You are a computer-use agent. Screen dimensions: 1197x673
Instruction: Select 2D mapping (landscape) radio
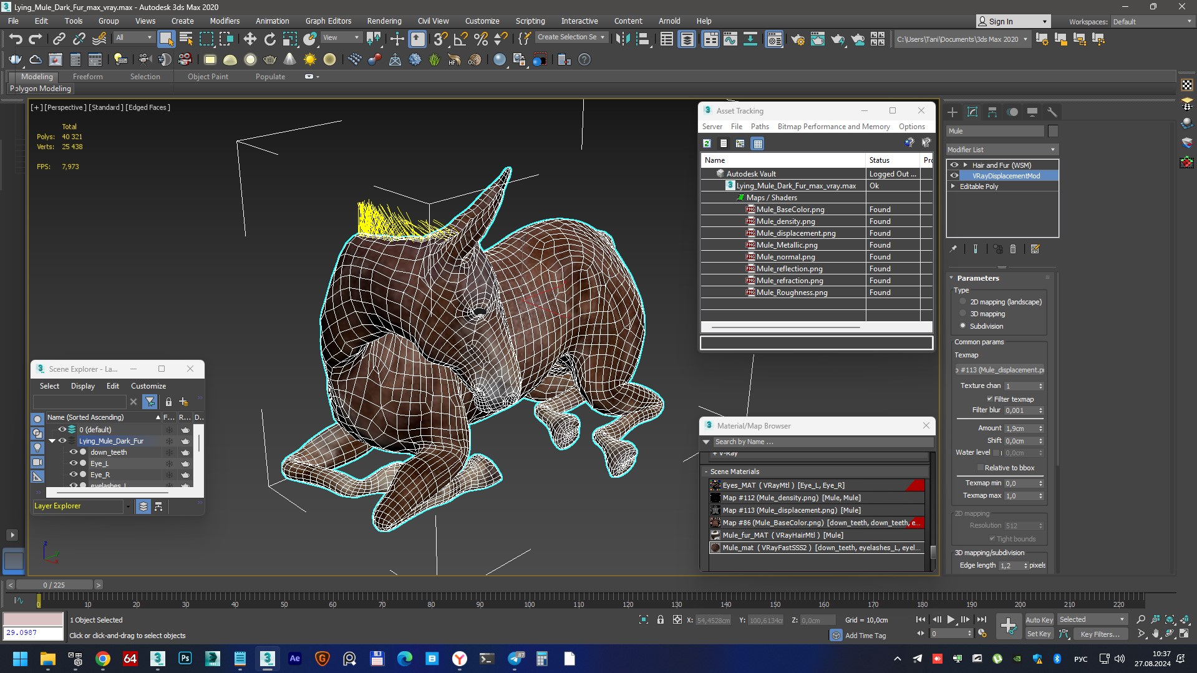pos(962,302)
